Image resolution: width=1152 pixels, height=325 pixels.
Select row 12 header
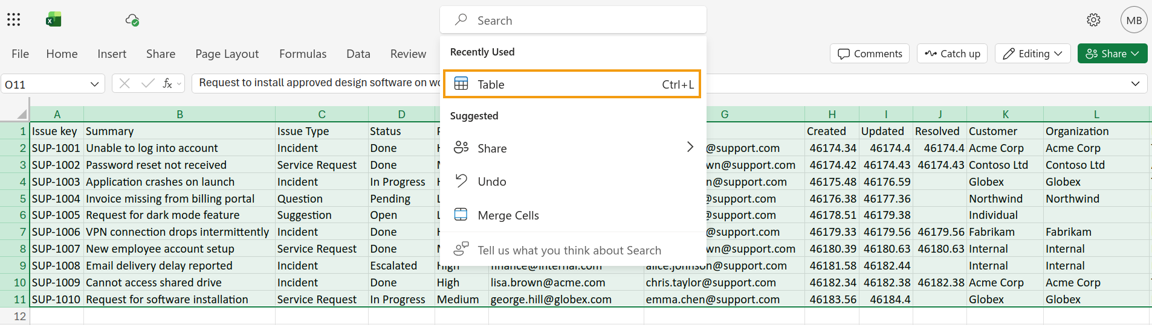15,316
